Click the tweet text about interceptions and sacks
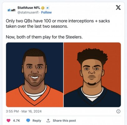 58,23
